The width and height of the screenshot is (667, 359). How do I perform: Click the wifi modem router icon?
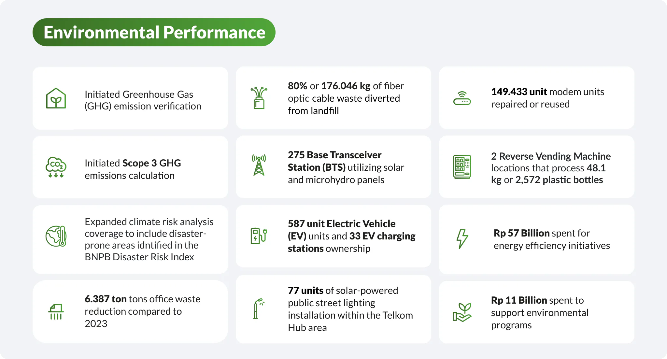(x=462, y=98)
